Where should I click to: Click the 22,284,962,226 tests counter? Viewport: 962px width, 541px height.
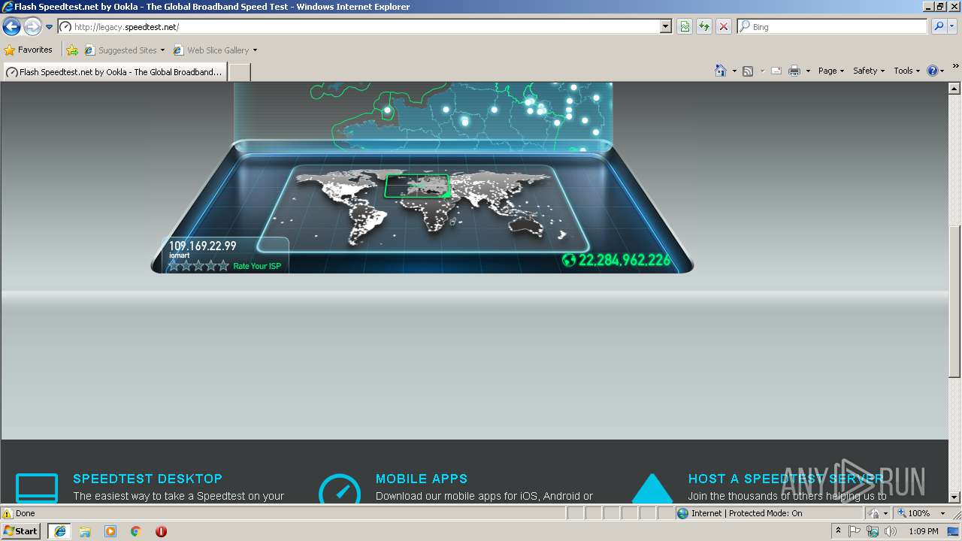624,261
